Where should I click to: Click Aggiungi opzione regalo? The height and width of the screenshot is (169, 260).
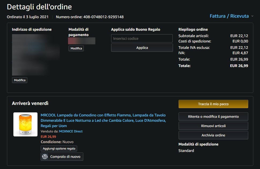59,148
